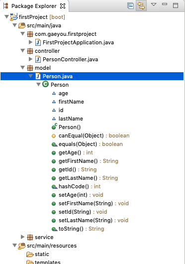Click the green Person class icon
Image resolution: width=185 pixels, height=264 pixels.
coord(45,84)
